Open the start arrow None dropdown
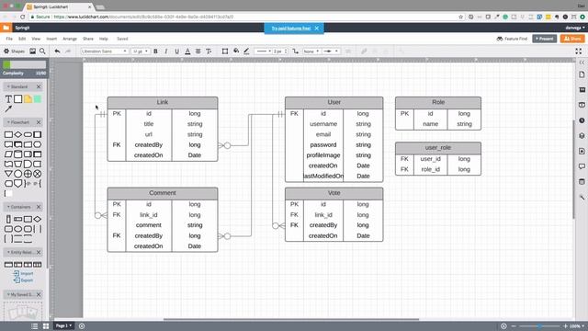This screenshot has width=588, height=331. (311, 51)
